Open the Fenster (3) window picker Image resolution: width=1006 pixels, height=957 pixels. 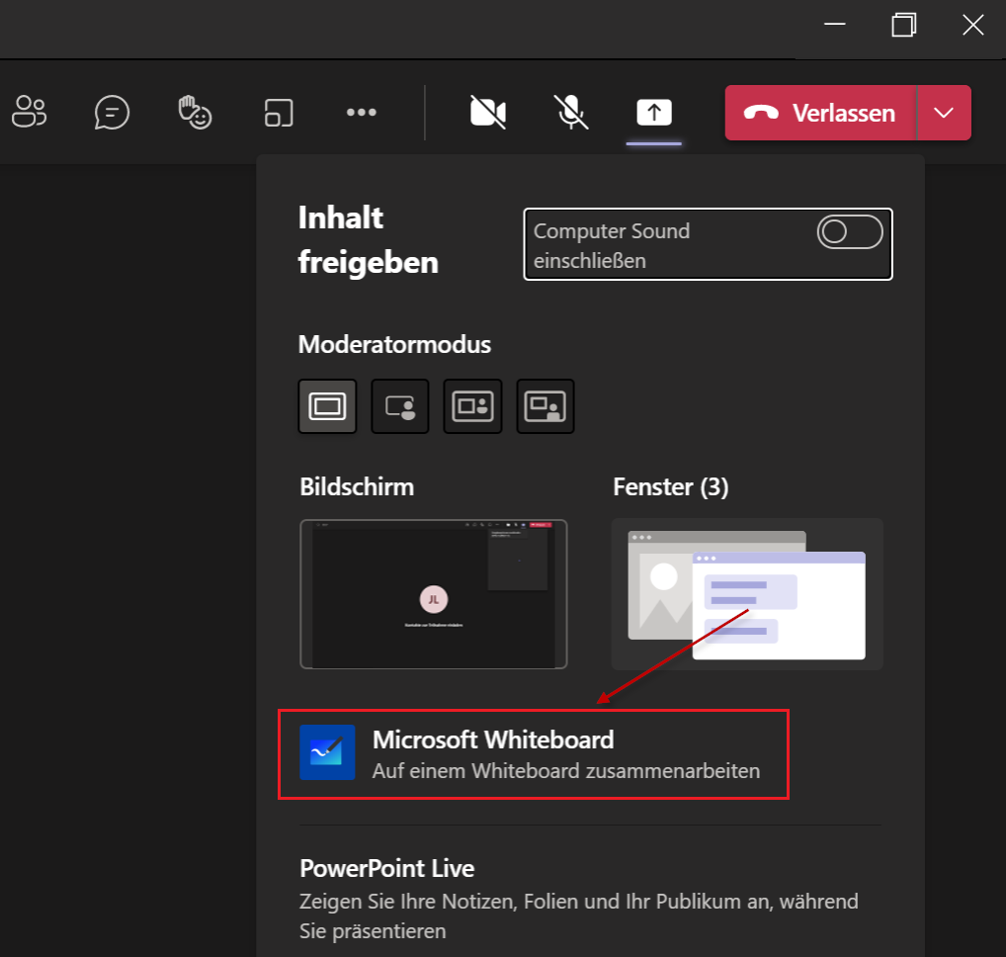747,594
